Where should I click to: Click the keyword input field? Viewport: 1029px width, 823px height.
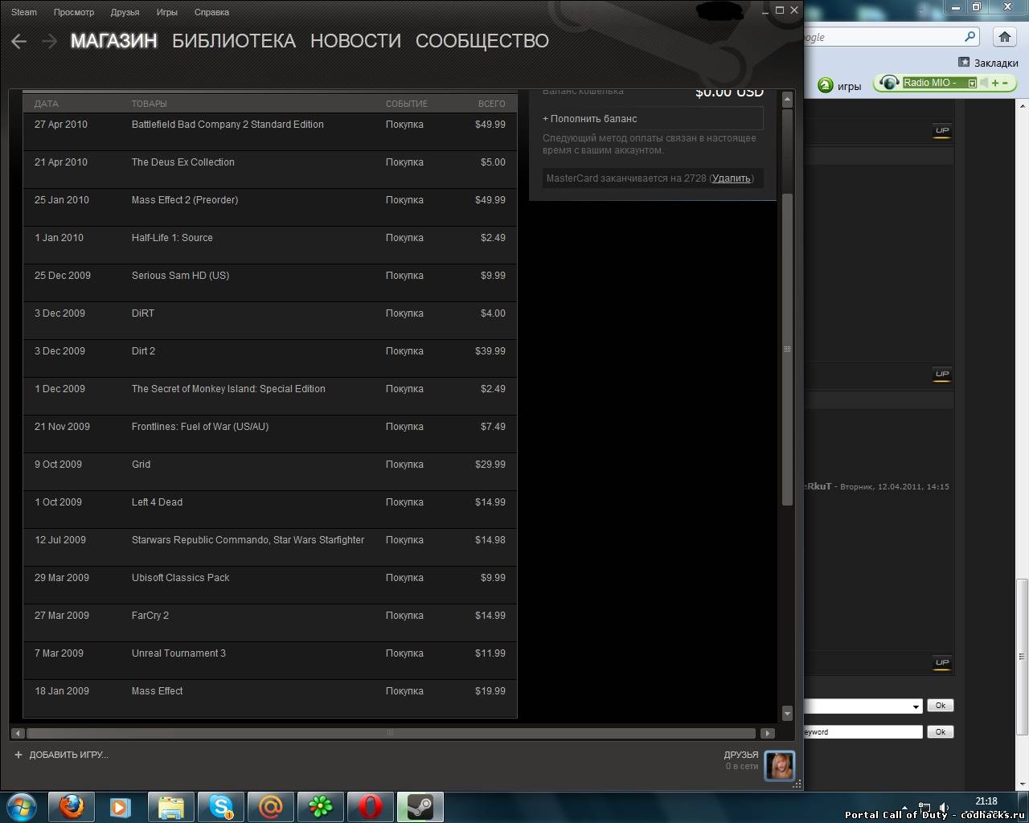863,731
